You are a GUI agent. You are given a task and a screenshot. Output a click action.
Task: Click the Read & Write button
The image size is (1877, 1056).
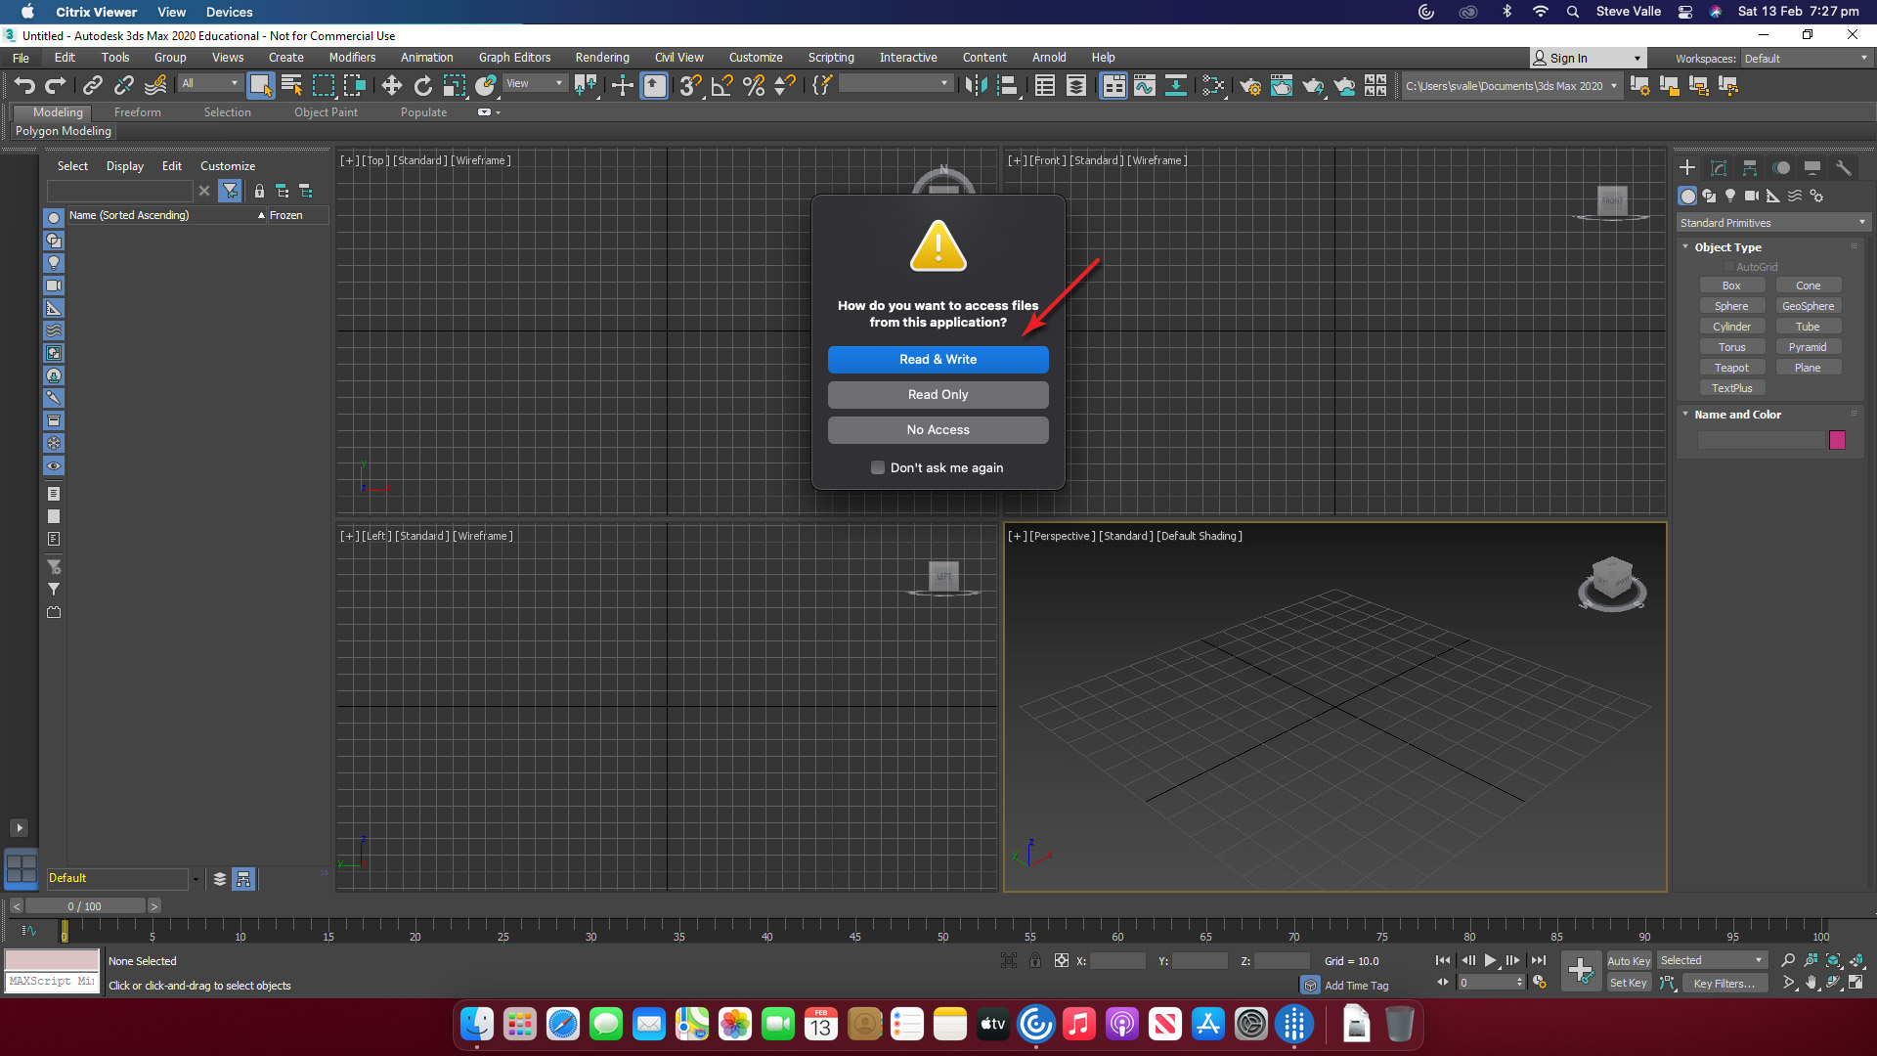coord(938,360)
